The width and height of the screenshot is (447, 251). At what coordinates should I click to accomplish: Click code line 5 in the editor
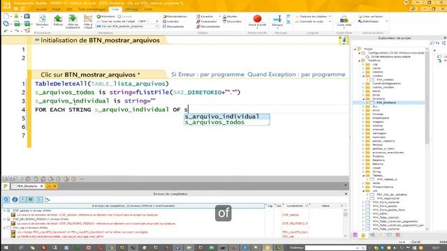pos(191,119)
